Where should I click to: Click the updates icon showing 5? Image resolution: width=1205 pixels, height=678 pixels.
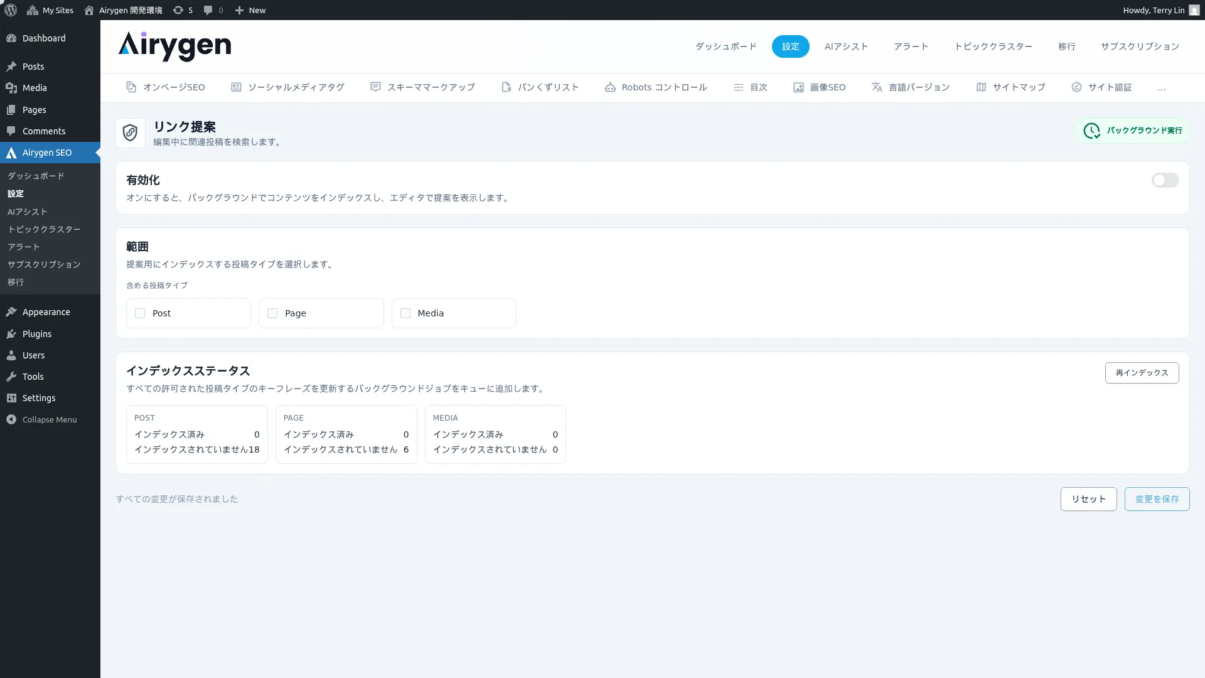[x=183, y=10]
